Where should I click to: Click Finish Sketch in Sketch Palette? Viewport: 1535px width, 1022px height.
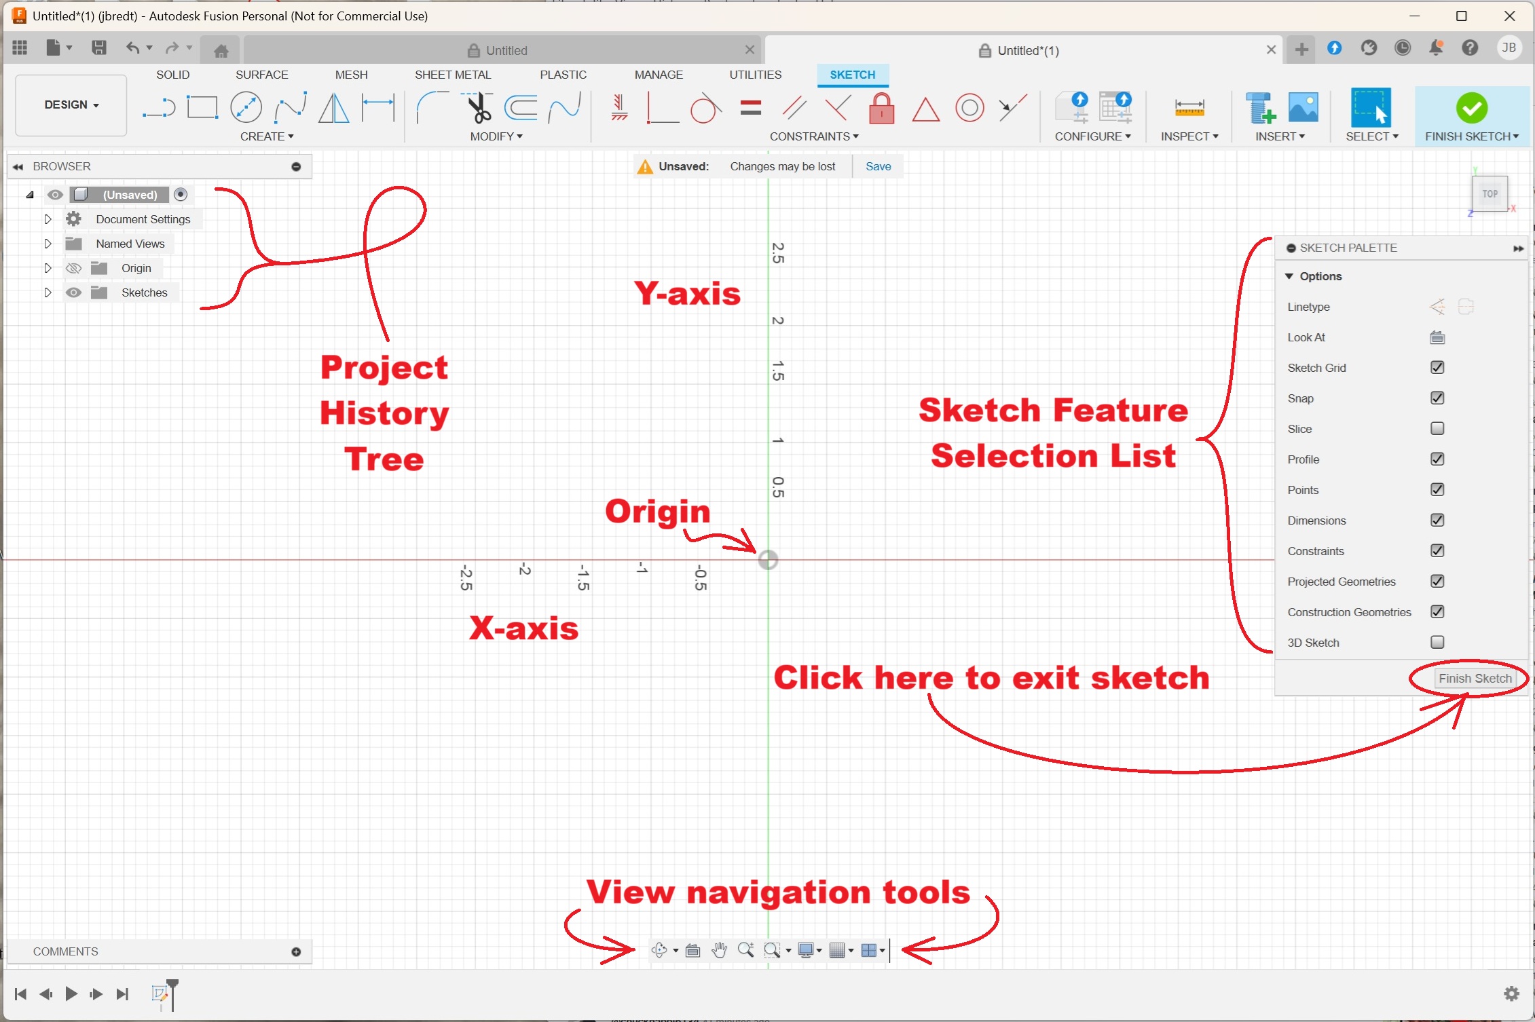(x=1475, y=678)
